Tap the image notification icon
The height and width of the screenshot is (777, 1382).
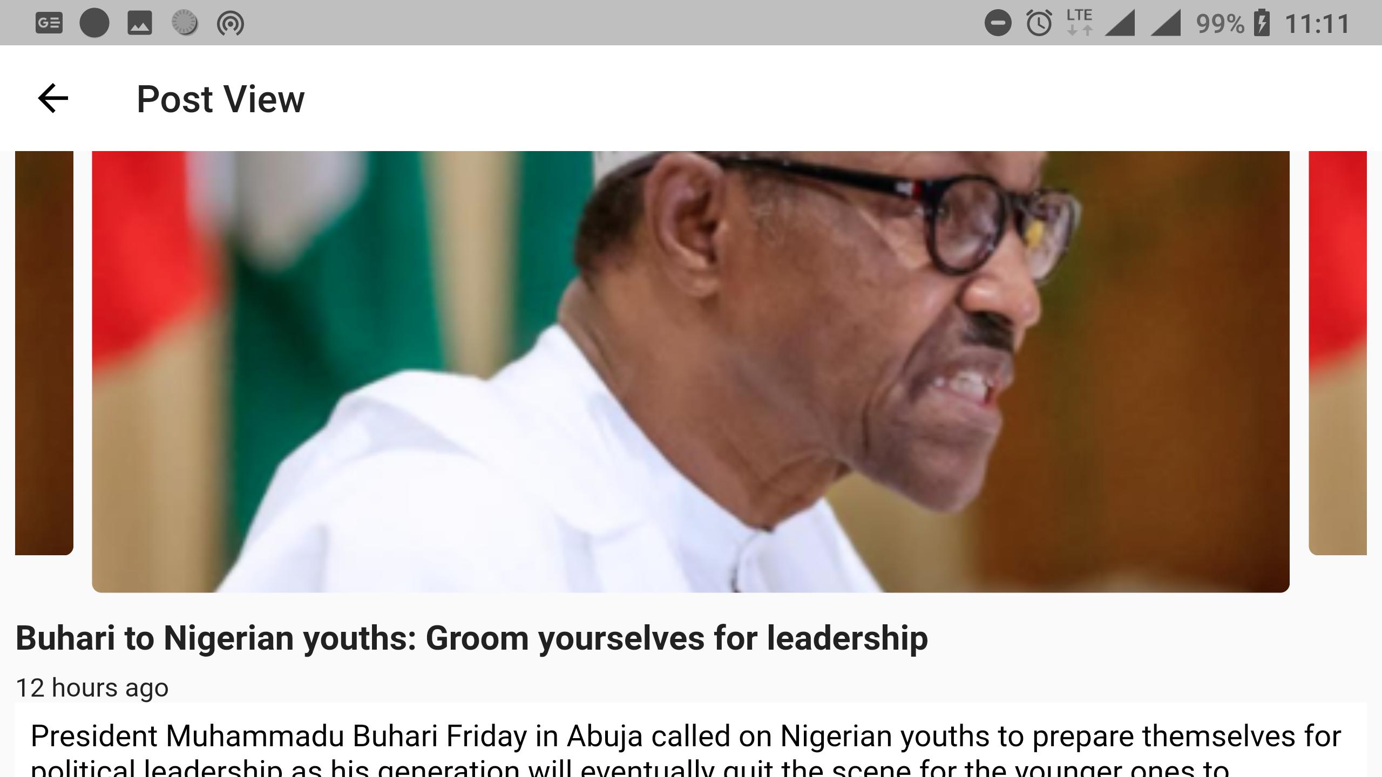[140, 23]
